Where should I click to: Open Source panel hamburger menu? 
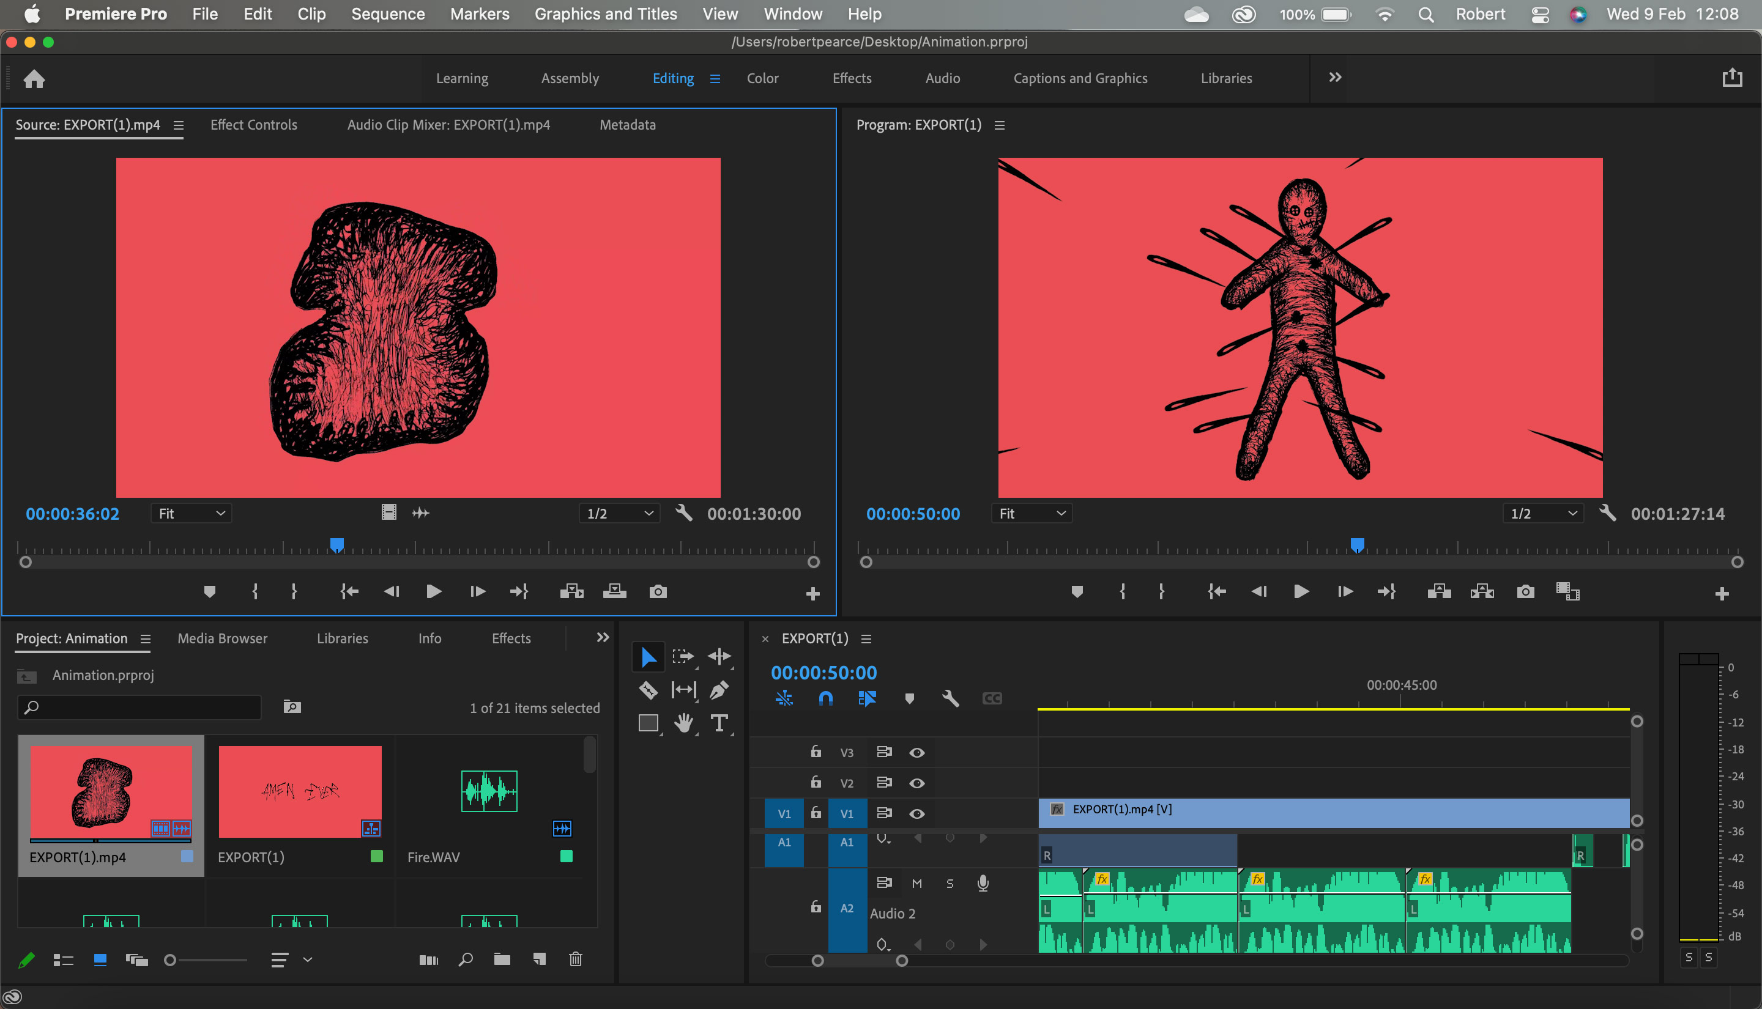(x=178, y=125)
